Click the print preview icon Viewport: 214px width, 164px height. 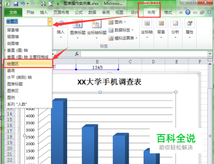(51, 4)
